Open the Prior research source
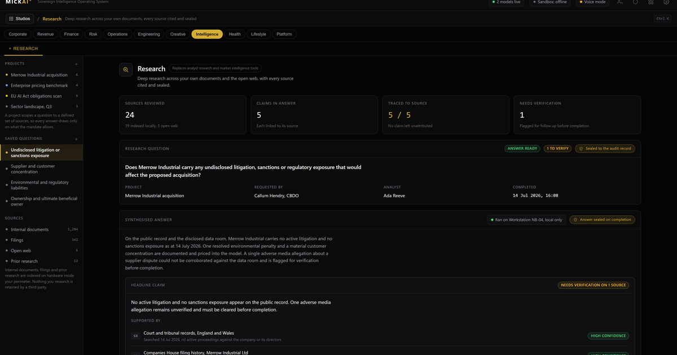The width and height of the screenshot is (677, 355). click(41, 261)
